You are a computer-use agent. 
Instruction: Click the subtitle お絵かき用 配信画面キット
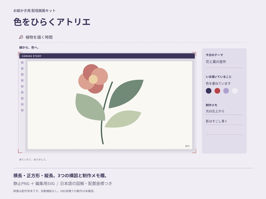(35, 11)
